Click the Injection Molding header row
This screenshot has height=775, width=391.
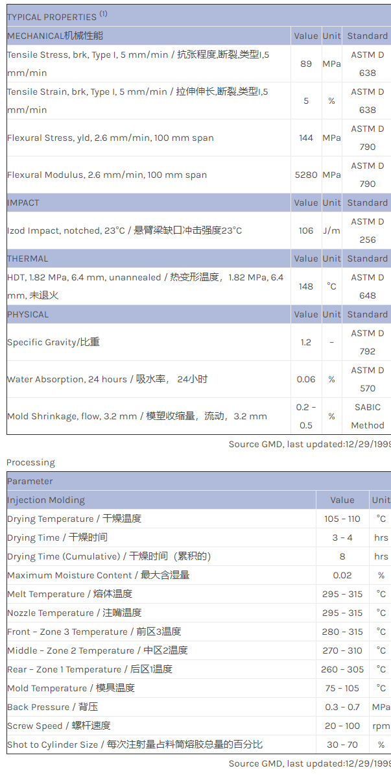tap(46, 500)
